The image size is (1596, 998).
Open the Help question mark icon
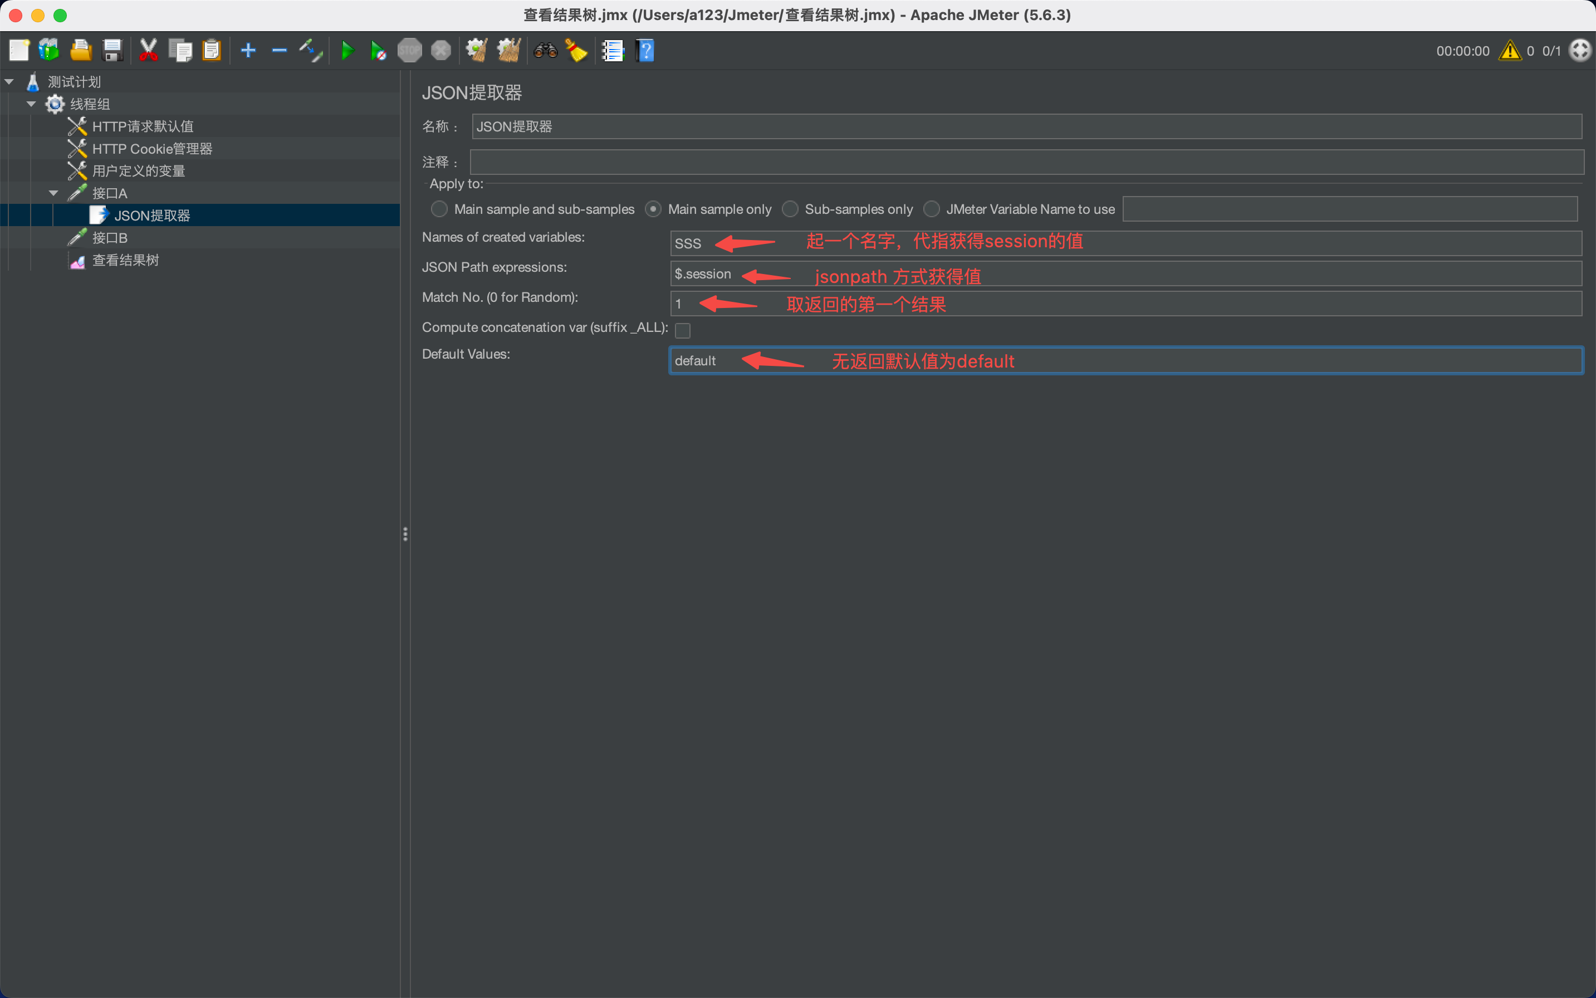(645, 50)
